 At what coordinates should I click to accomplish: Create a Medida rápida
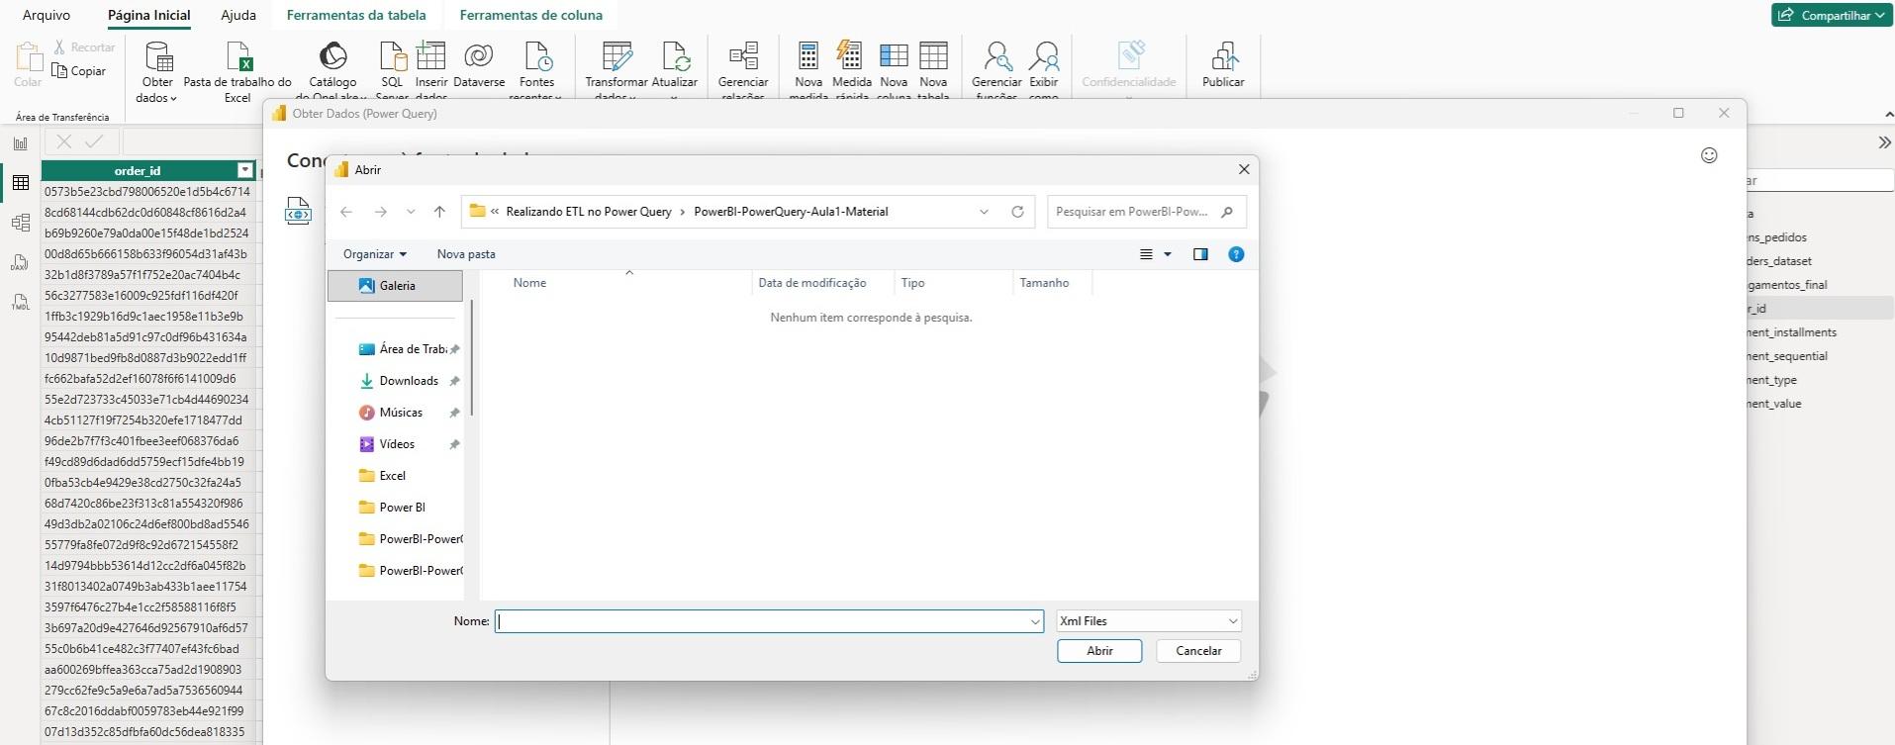851,71
